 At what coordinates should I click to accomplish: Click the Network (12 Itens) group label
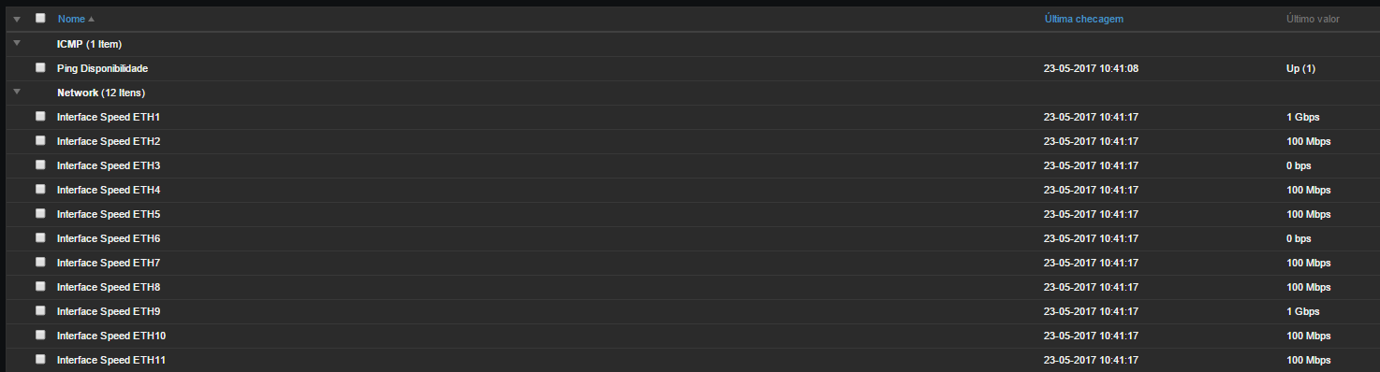[101, 93]
